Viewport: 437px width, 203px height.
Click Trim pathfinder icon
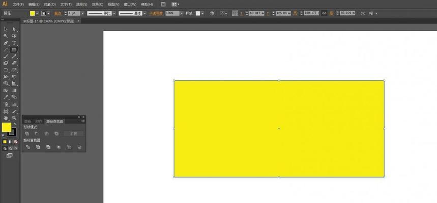[x=38, y=147]
